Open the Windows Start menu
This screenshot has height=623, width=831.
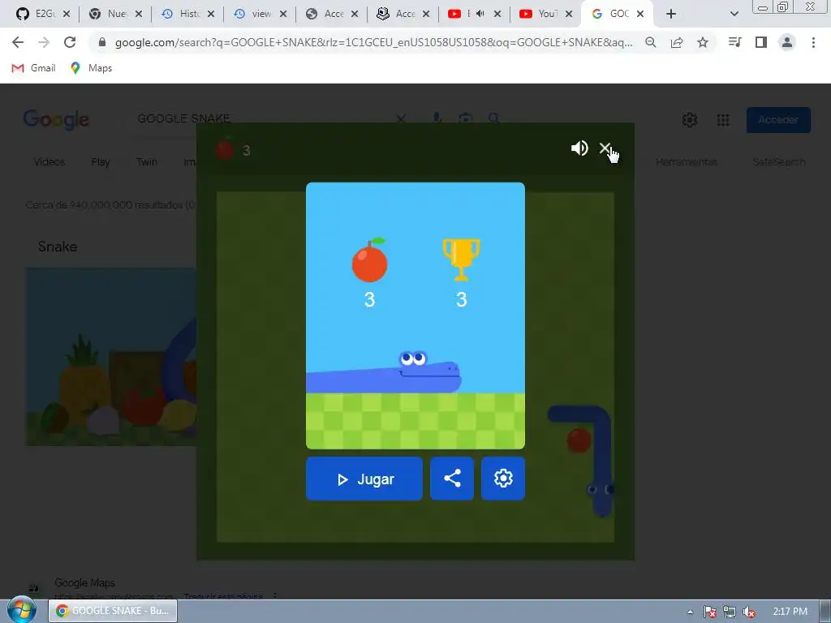pos(21,611)
